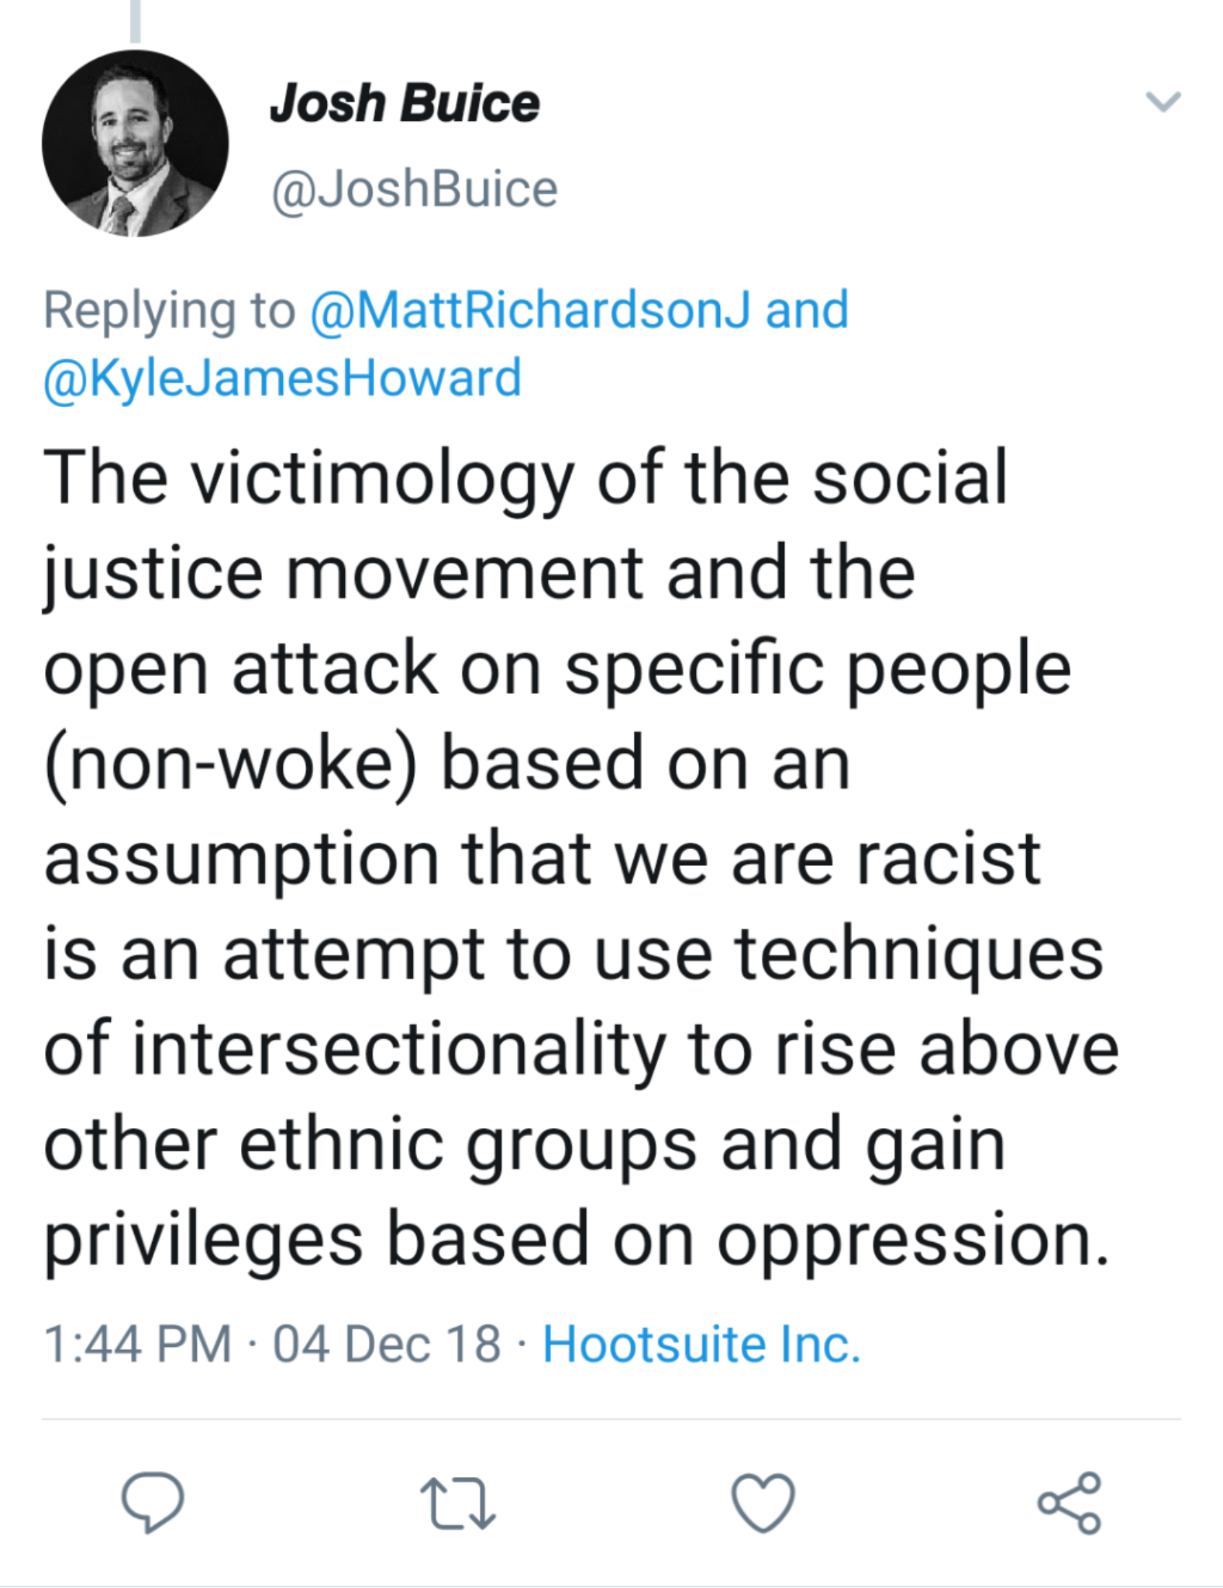Image resolution: width=1223 pixels, height=1588 pixels.
Task: Click the 04 Dec 18 date
Action: (x=386, y=1344)
